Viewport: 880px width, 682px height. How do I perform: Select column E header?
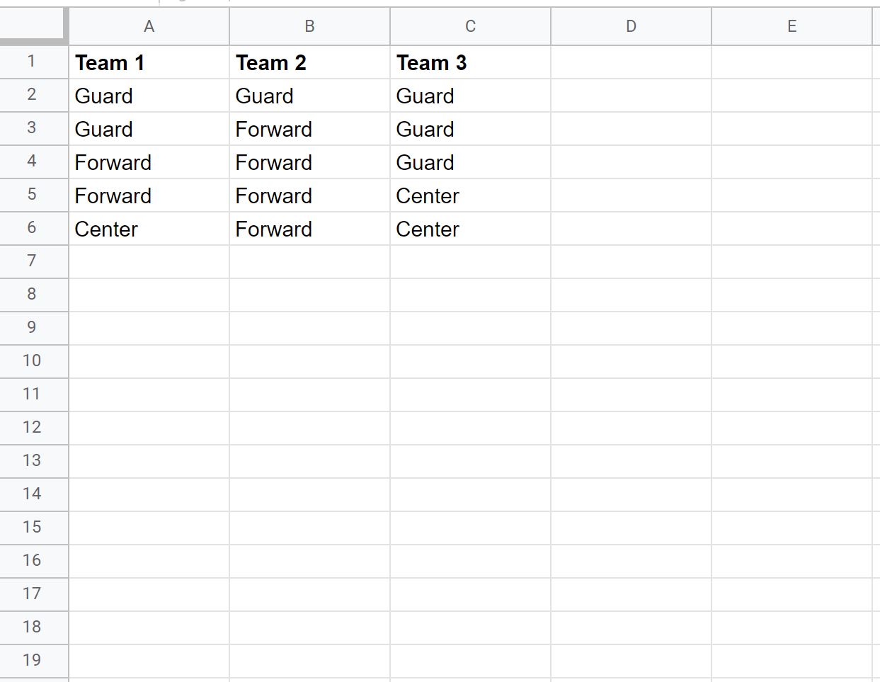792,26
